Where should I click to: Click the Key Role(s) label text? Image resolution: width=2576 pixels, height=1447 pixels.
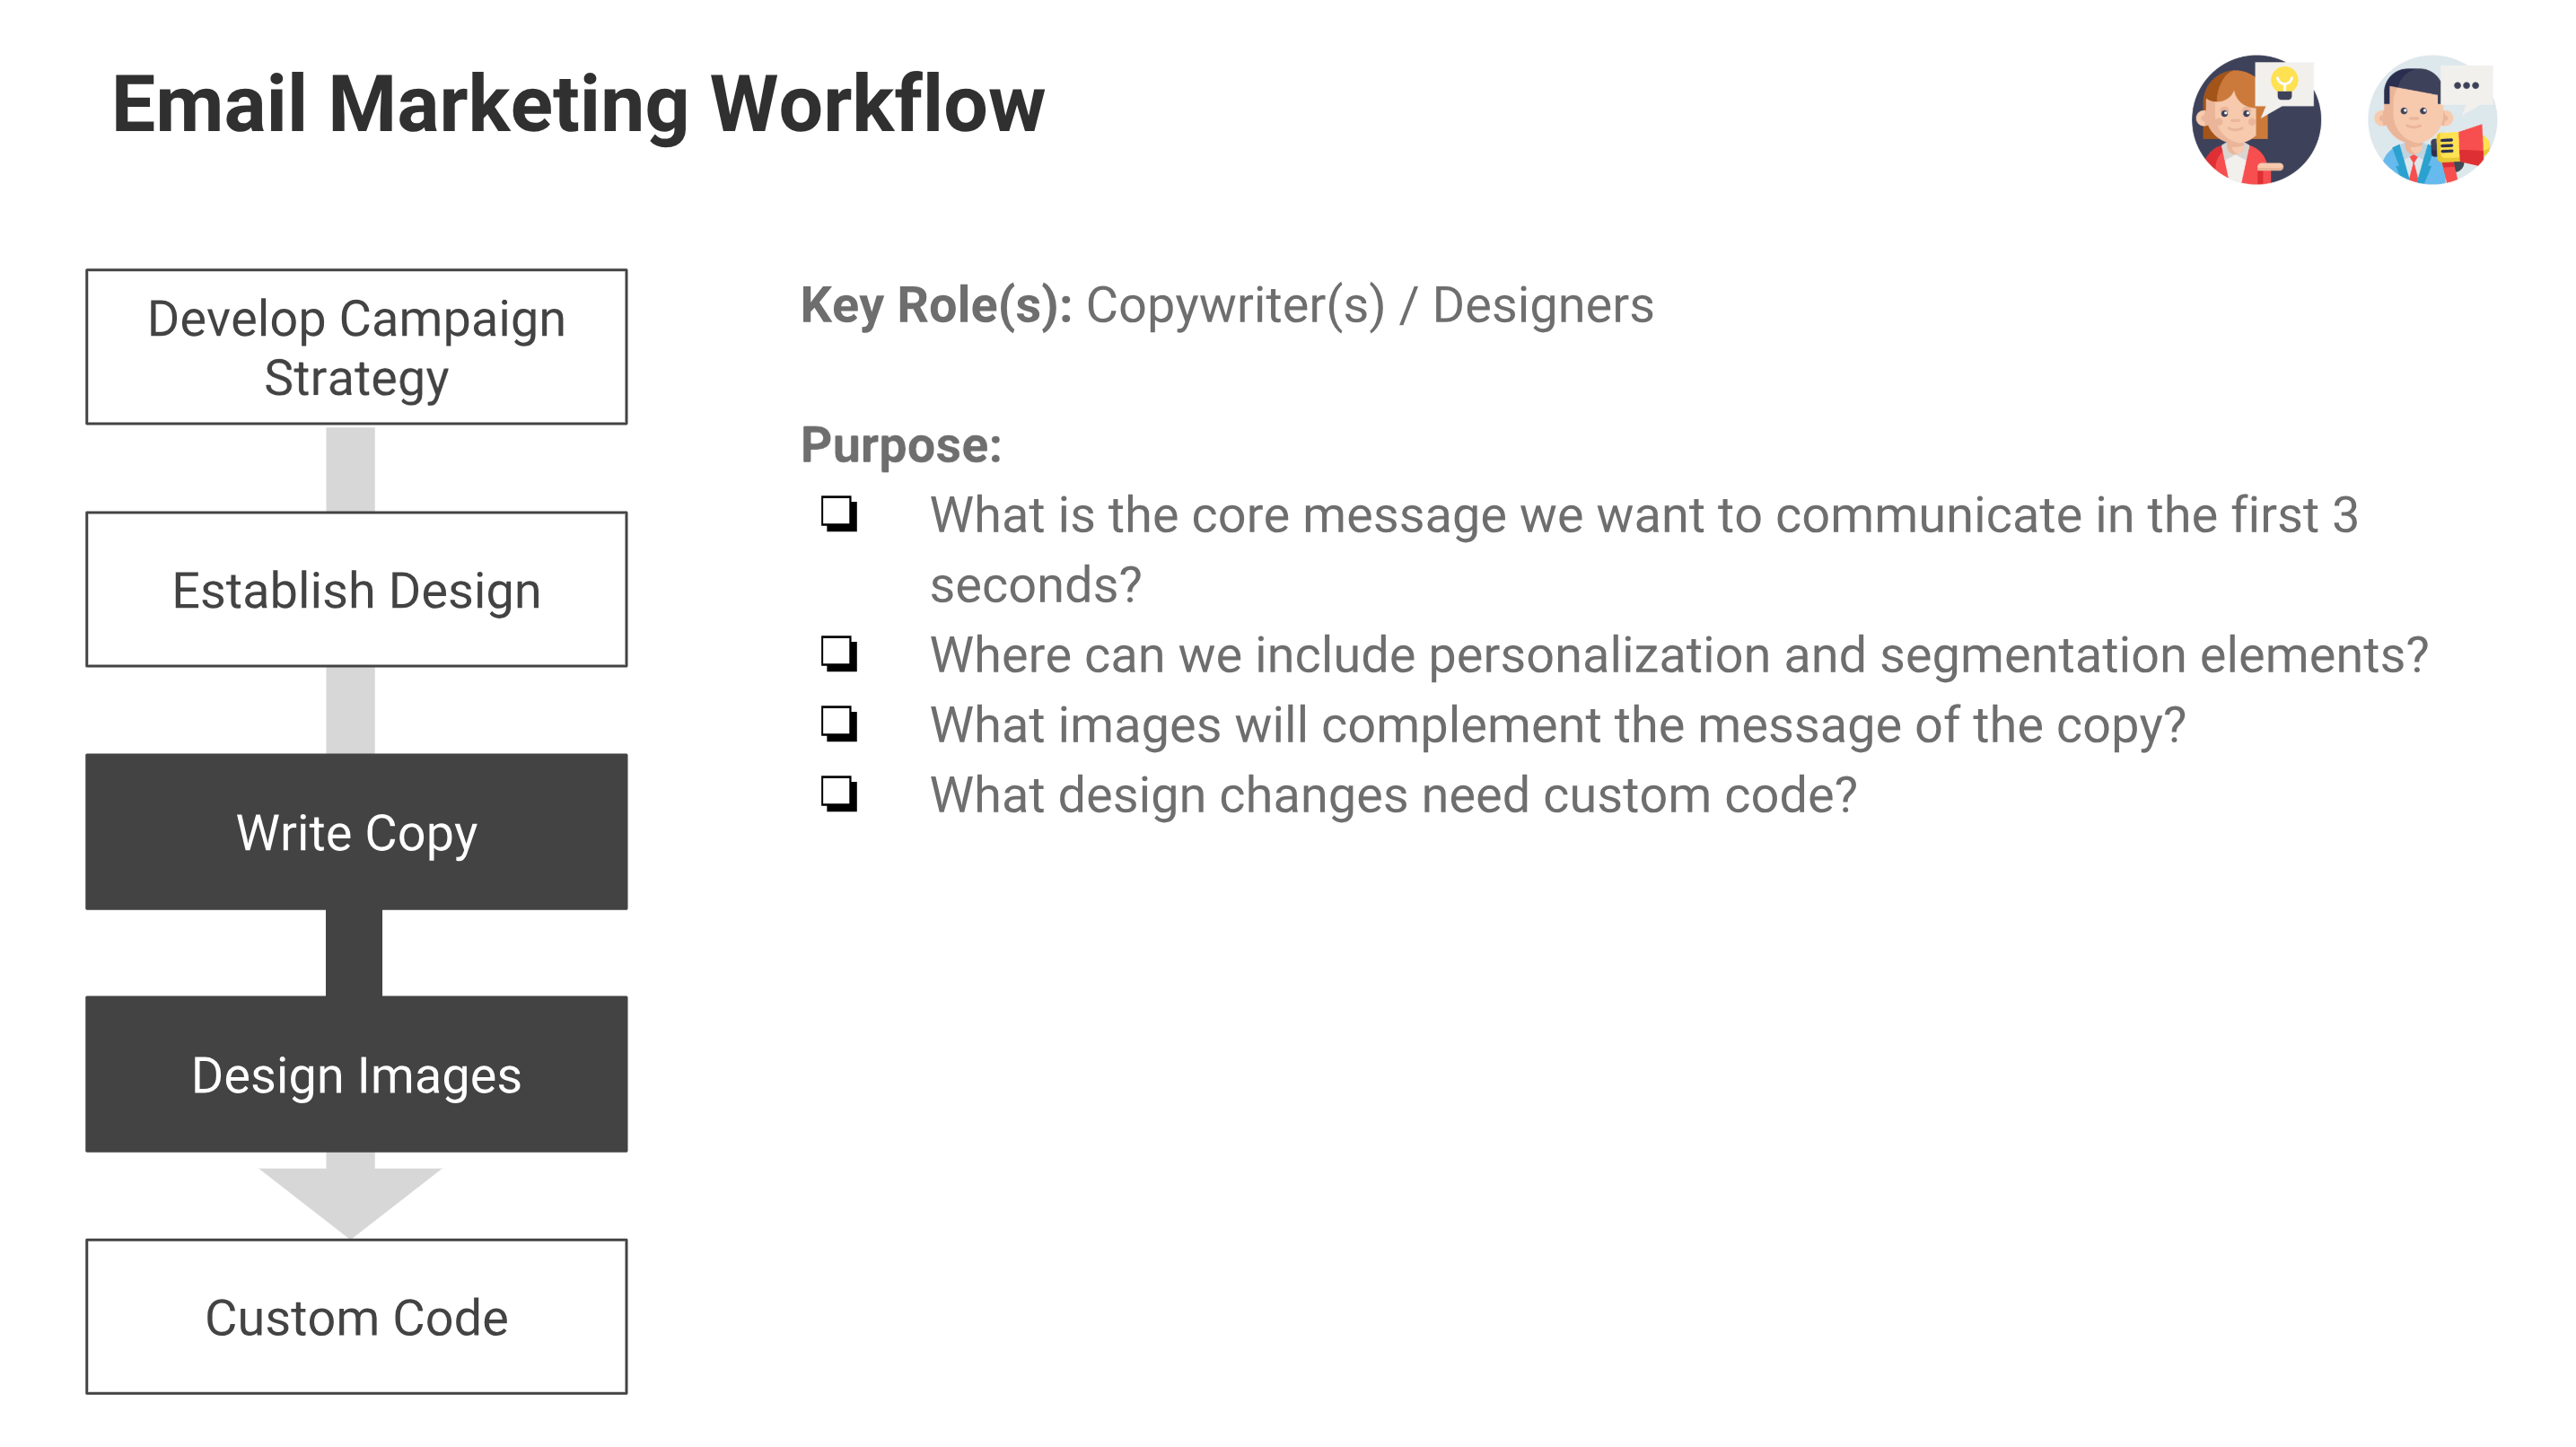[x=936, y=306]
